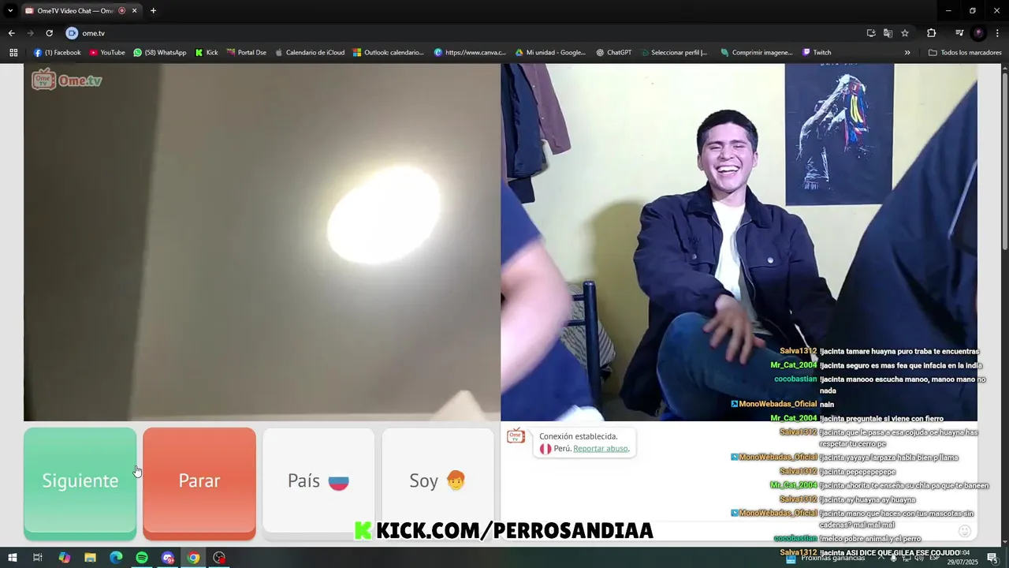Open the Canva bookmark
The width and height of the screenshot is (1009, 568).
click(470, 53)
